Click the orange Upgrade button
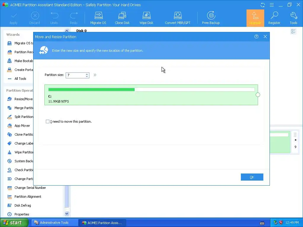 pyautogui.click(x=255, y=18)
